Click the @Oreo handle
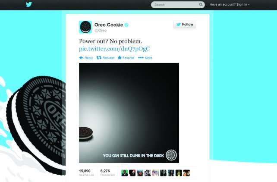Viewport: 277px width, 182px height. click(x=101, y=30)
